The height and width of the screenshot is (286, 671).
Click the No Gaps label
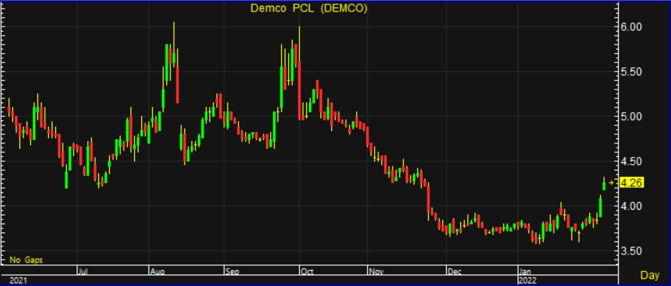pyautogui.click(x=26, y=260)
